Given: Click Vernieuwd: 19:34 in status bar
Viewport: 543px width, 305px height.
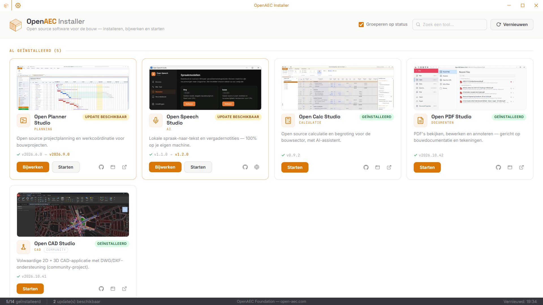Looking at the screenshot, I should coord(520,302).
